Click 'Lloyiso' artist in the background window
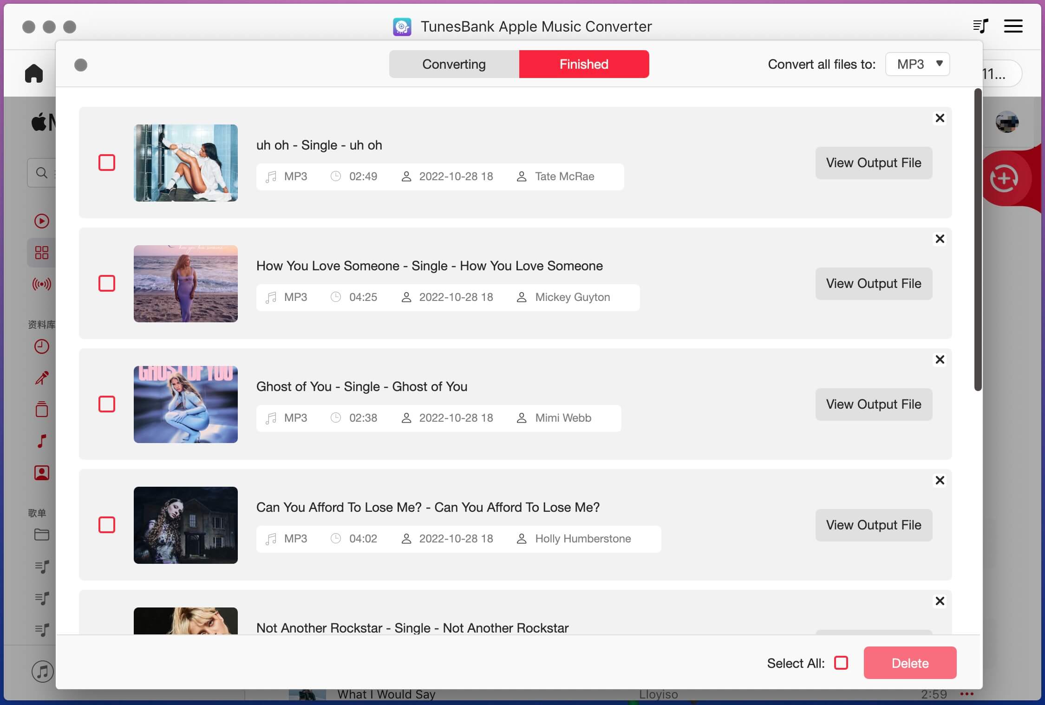 658,694
